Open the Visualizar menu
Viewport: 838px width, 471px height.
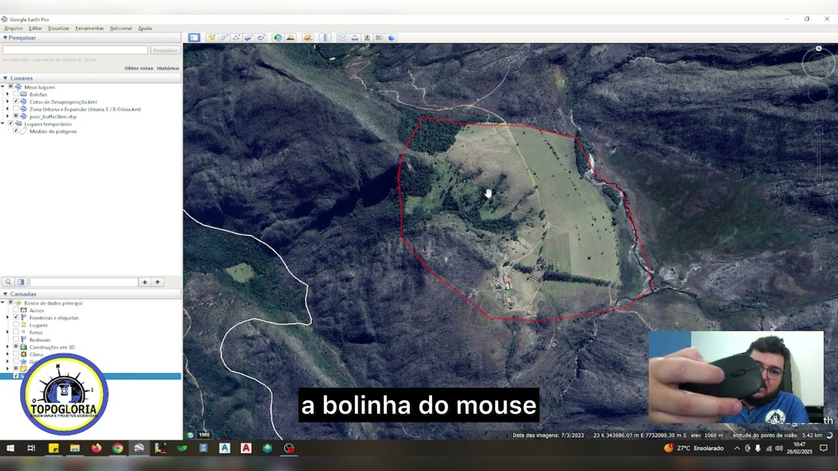coord(58,28)
